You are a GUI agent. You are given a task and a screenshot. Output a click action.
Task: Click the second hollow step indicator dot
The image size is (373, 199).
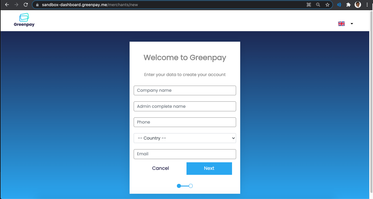[191, 186]
